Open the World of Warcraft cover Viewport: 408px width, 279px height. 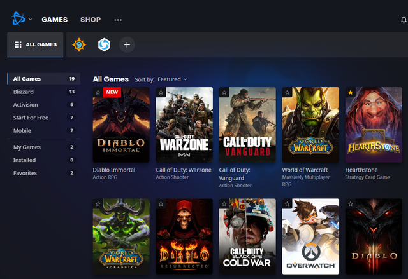click(310, 125)
